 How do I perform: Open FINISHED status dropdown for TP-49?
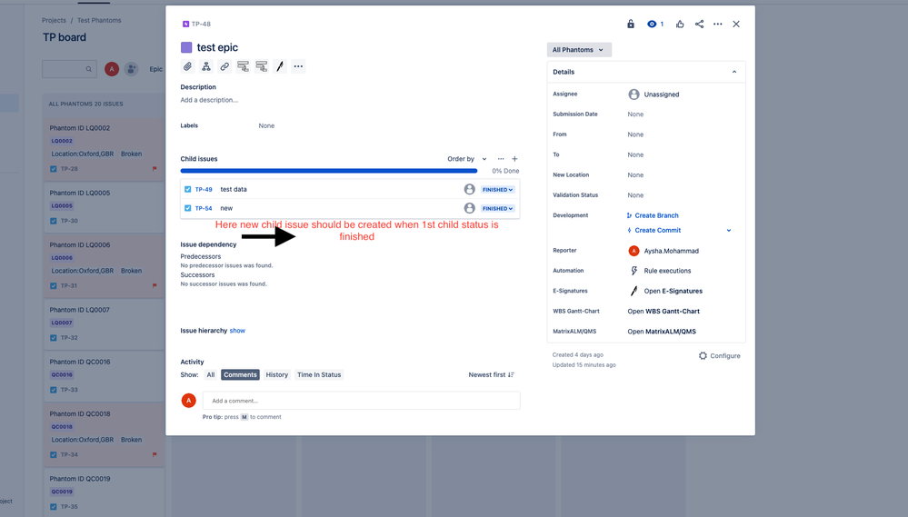(497, 189)
